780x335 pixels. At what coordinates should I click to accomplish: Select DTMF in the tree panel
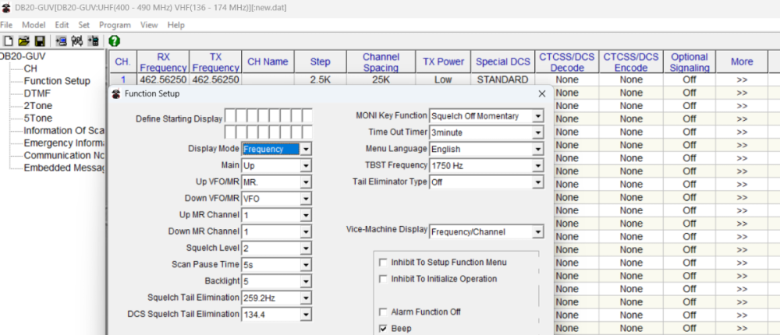click(37, 93)
